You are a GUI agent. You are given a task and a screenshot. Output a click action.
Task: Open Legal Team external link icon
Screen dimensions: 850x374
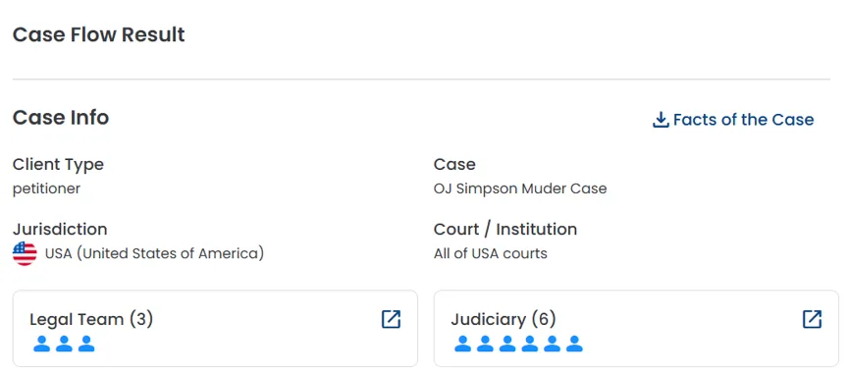391,319
